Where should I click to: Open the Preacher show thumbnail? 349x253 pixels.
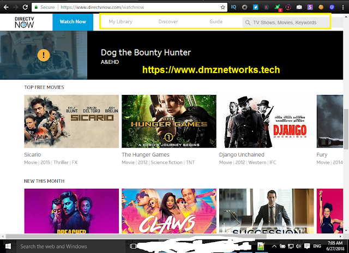(71, 211)
